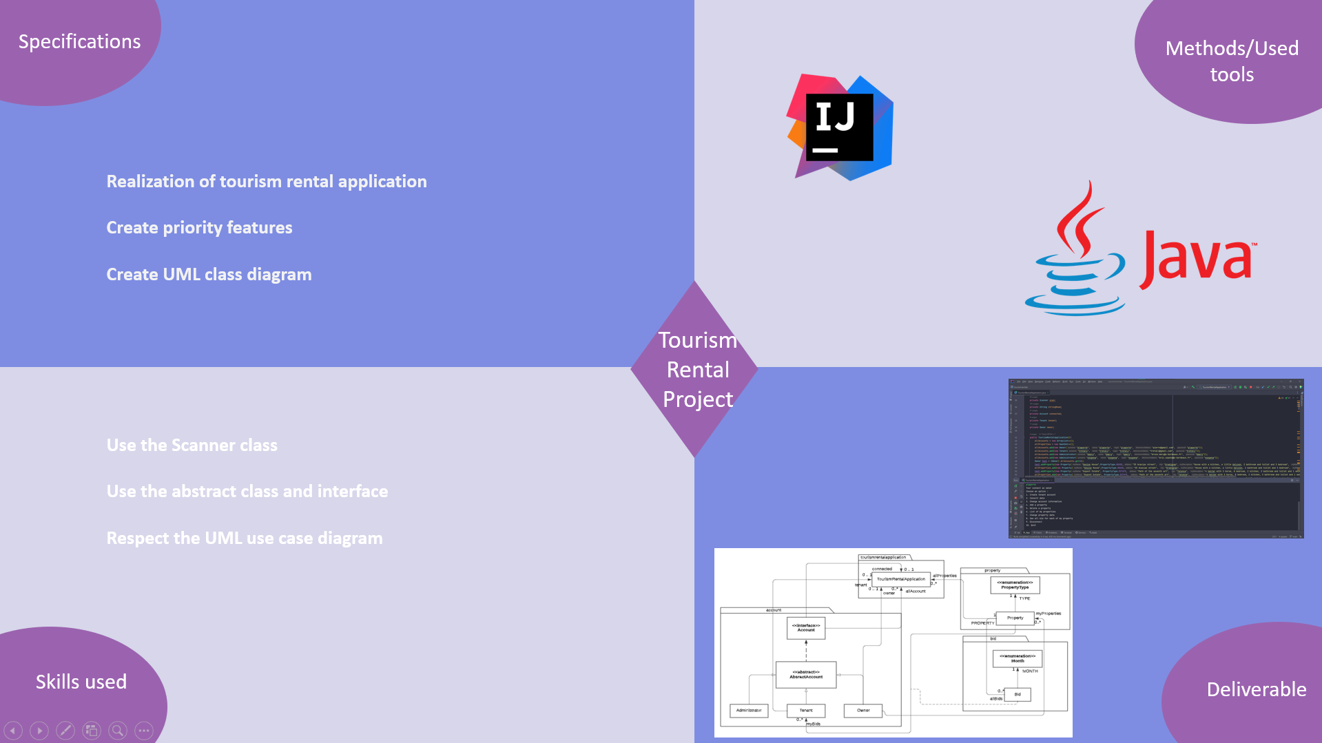The width and height of the screenshot is (1322, 743).
Task: Select the Tourism Rental Project diamond
Action: [694, 369]
